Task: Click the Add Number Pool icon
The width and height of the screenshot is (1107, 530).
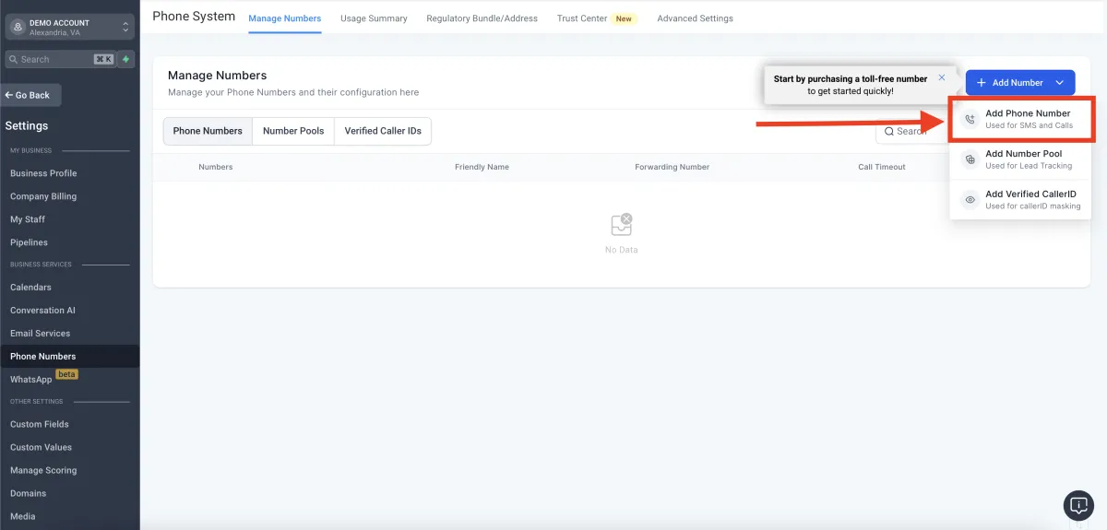Action: click(970, 159)
